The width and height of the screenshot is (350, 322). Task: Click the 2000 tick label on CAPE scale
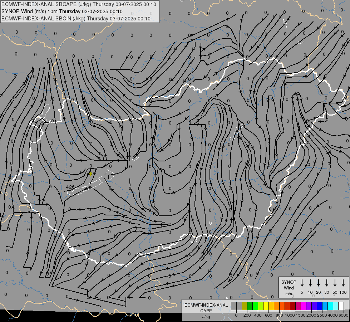click(311, 315)
